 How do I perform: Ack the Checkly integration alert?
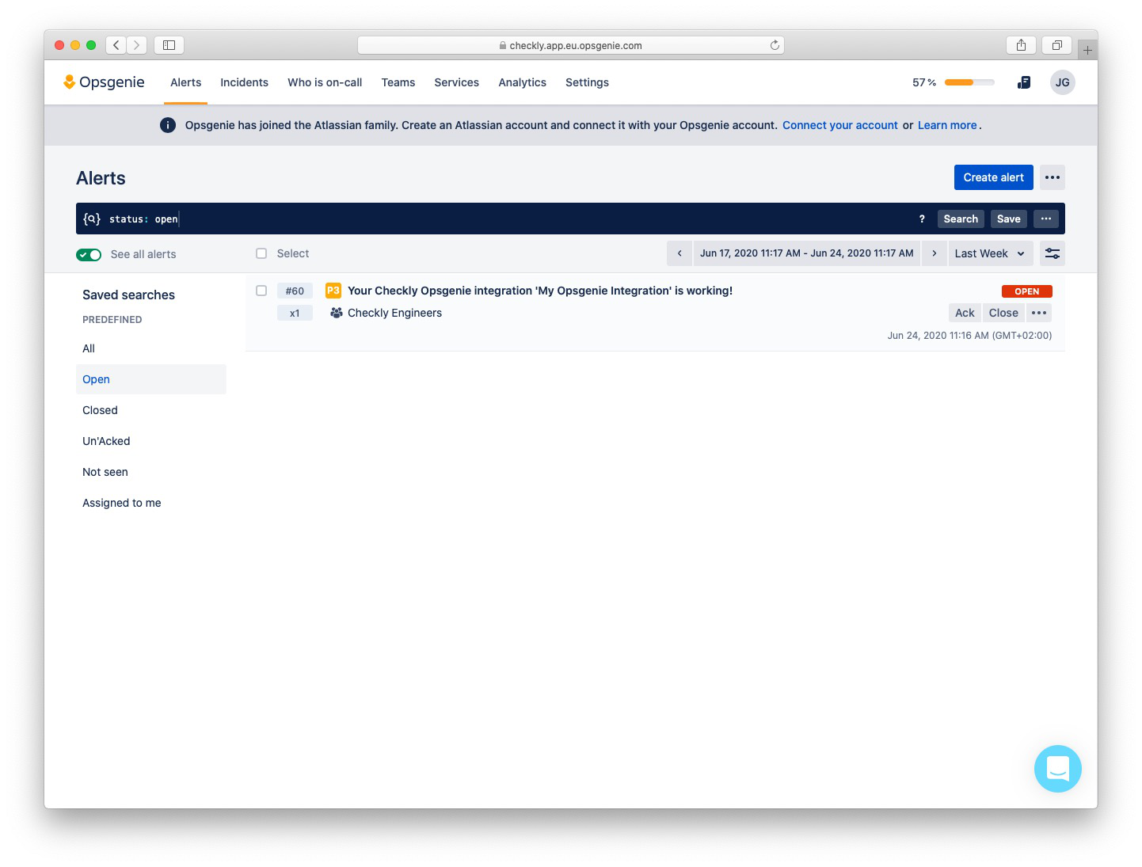point(965,313)
